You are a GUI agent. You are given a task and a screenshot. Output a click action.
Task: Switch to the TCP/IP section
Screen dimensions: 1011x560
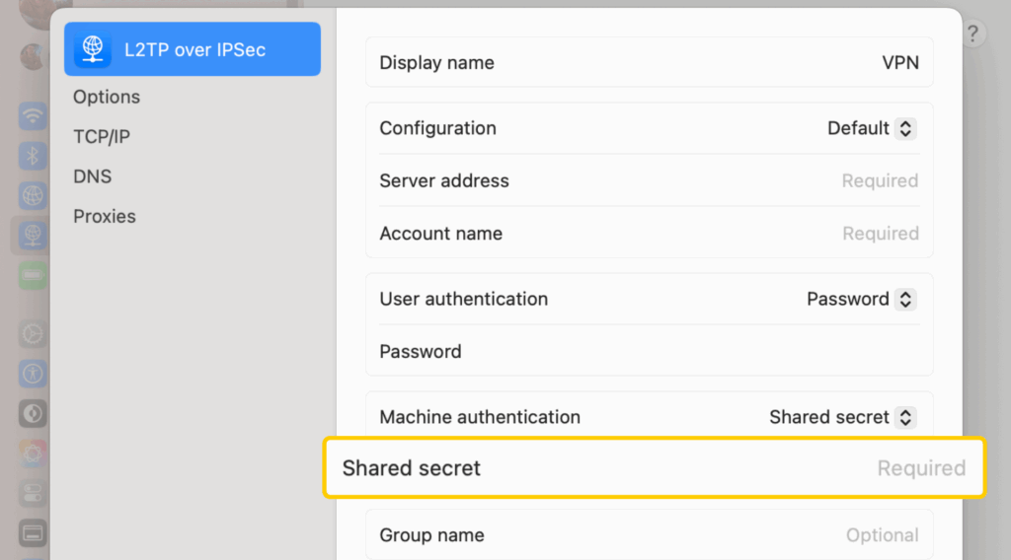102,137
